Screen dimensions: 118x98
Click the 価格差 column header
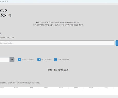(x=31, y=88)
